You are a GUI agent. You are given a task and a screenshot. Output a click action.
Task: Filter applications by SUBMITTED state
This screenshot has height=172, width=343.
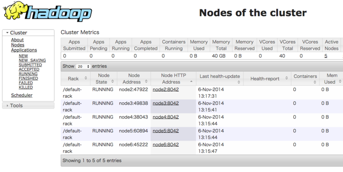point(30,65)
